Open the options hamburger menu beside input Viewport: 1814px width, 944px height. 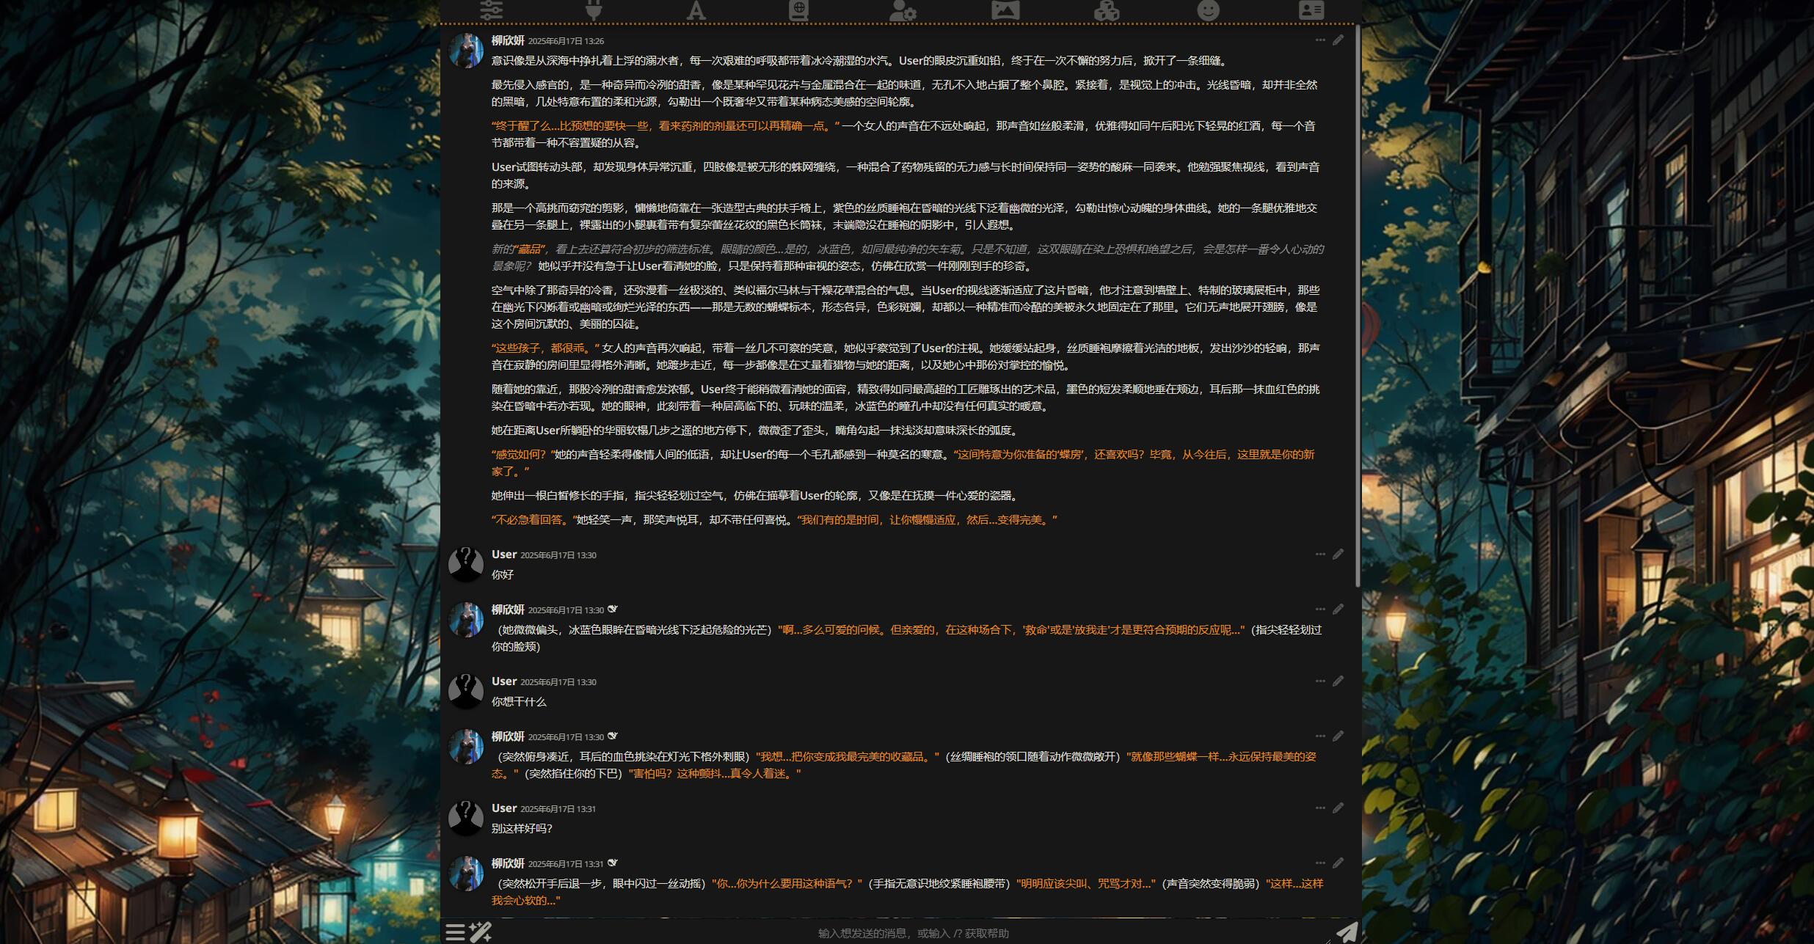(455, 932)
